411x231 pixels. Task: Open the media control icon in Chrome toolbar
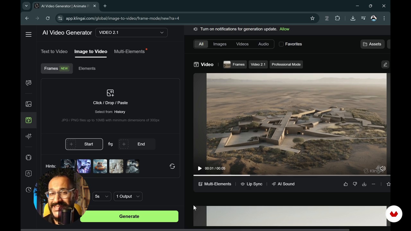tap(363, 18)
